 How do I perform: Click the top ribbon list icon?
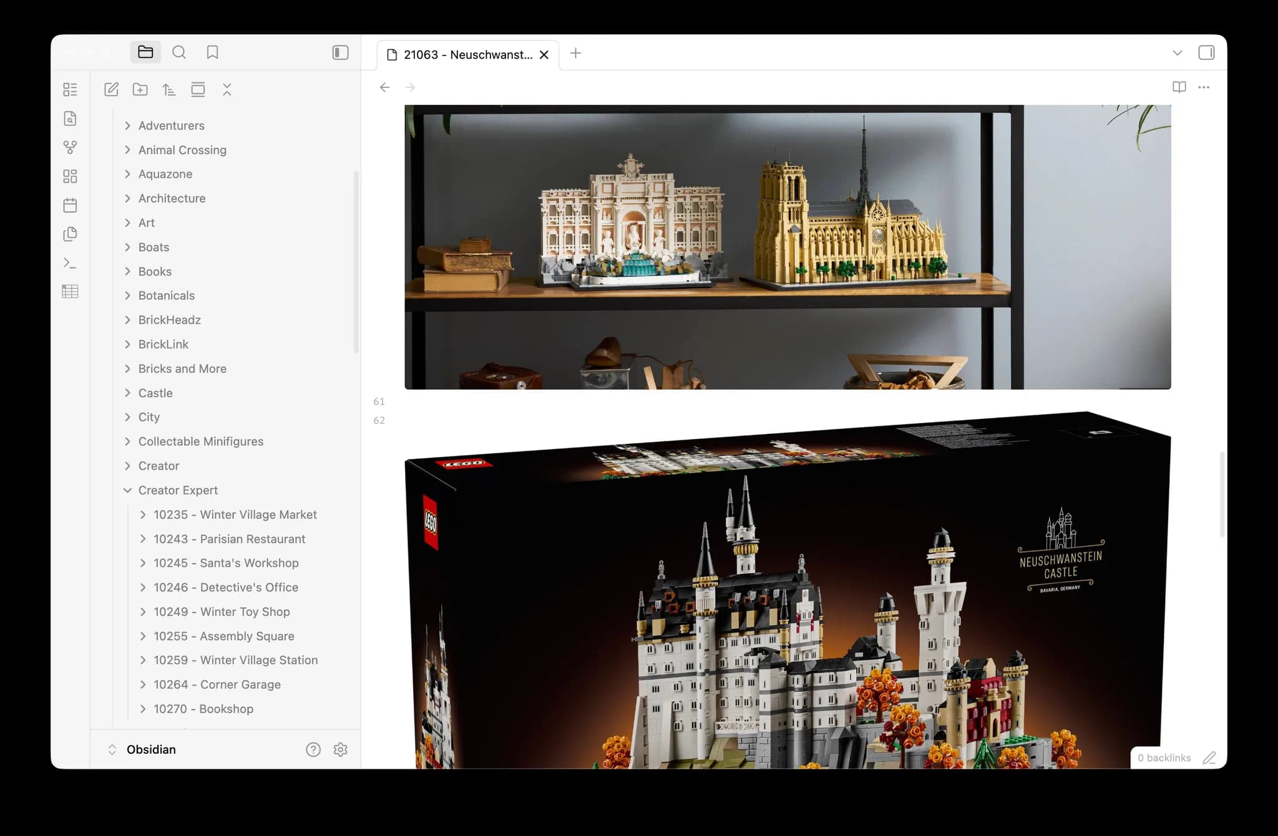click(x=71, y=90)
